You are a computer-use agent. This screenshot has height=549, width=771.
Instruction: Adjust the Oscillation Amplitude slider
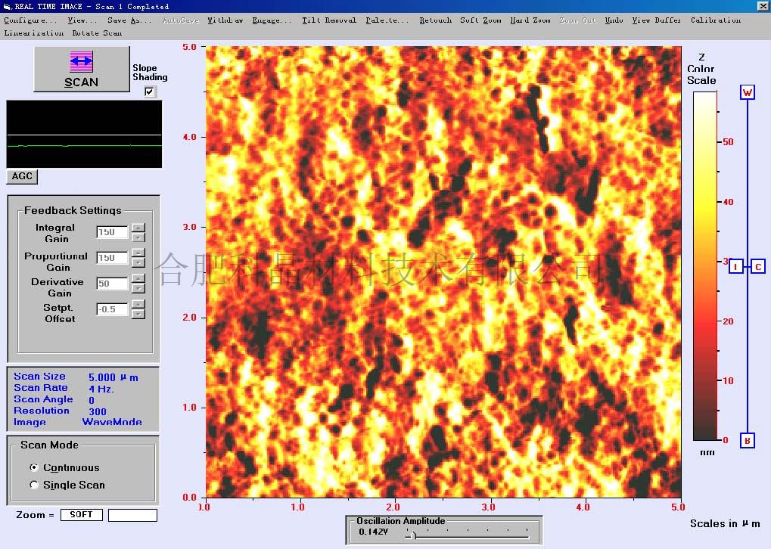tap(413, 535)
